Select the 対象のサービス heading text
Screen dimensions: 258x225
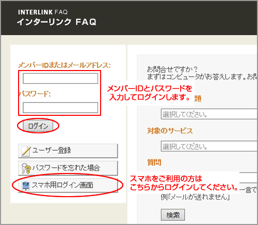170,131
